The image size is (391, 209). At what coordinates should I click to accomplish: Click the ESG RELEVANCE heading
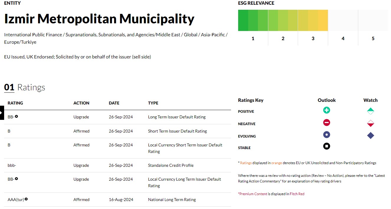click(256, 3)
